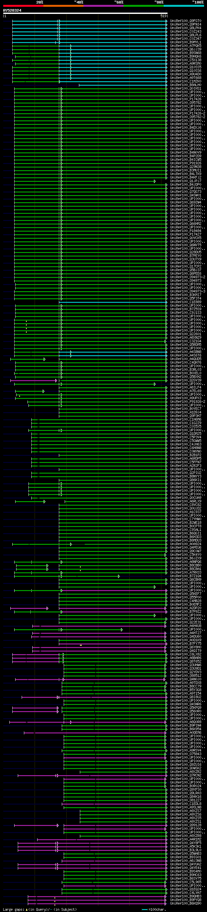Select the UniRef100_Q7RCN2 label

[x=186, y=775]
